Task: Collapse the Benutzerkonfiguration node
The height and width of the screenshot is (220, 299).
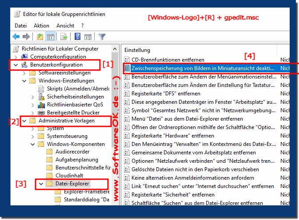Action: (x=16, y=65)
